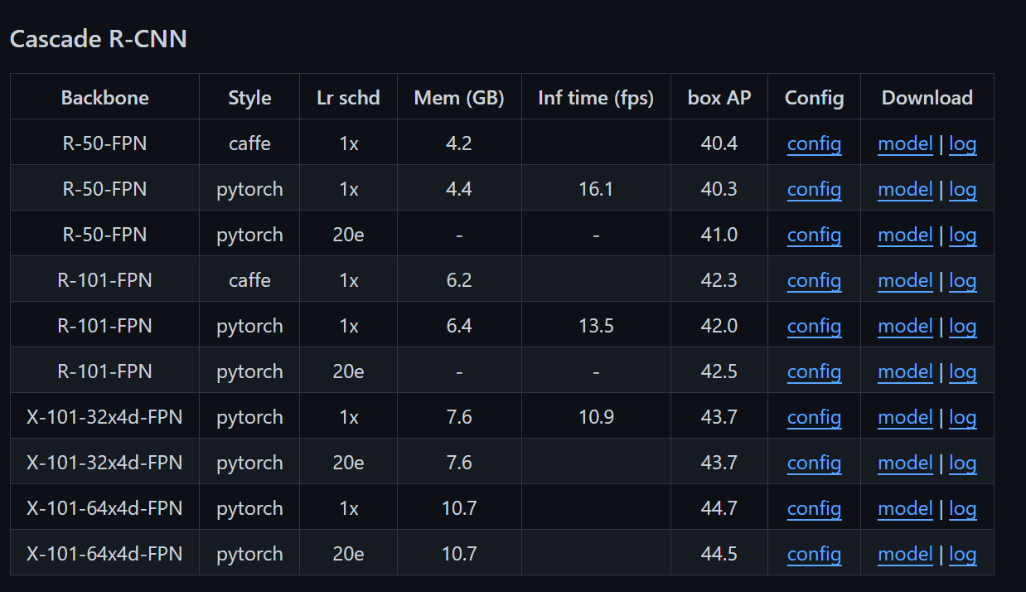Screen dimensions: 1026x592
Task: Select the 6.4 memory value
Action: pyautogui.click(x=459, y=326)
